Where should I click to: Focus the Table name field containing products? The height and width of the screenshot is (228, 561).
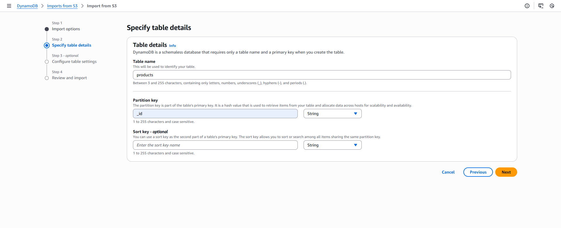click(x=322, y=75)
